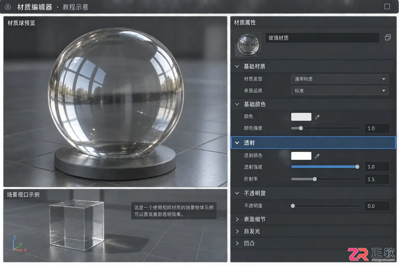Click the 不透明度 value field 0.0

pyautogui.click(x=377, y=206)
